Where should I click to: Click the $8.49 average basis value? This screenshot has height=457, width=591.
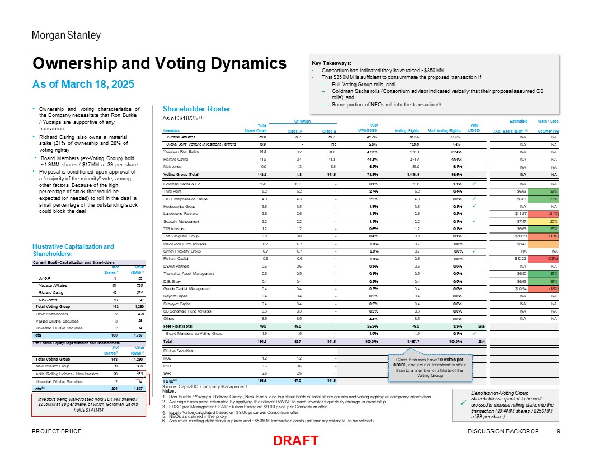pyautogui.click(x=521, y=244)
